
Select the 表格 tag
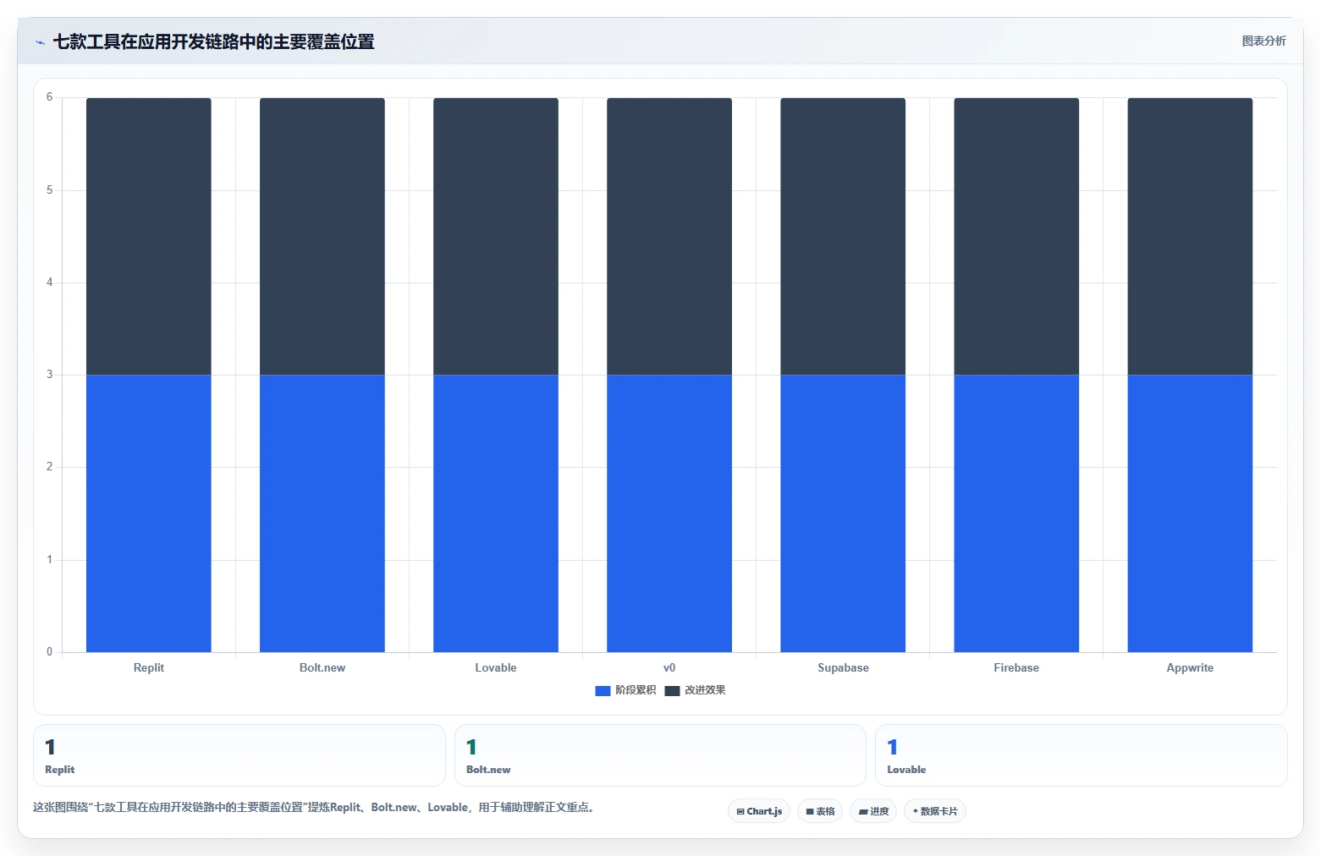820,811
